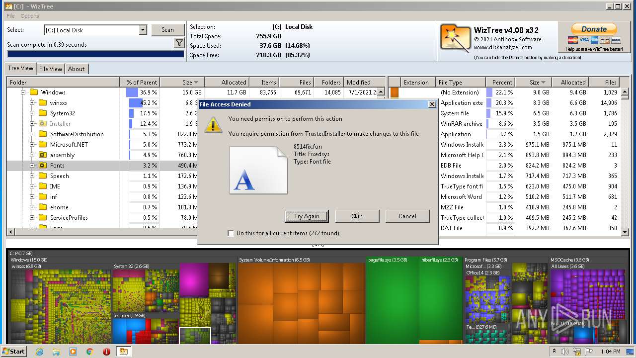Viewport: 636px width, 358px height.
Task: Open the Options menu
Action: [x=30, y=16]
